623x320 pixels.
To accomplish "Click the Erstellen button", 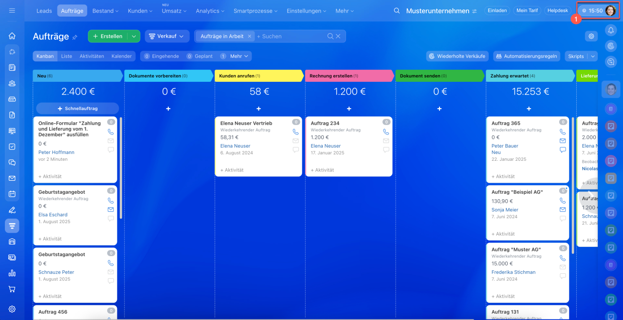I will (x=108, y=36).
